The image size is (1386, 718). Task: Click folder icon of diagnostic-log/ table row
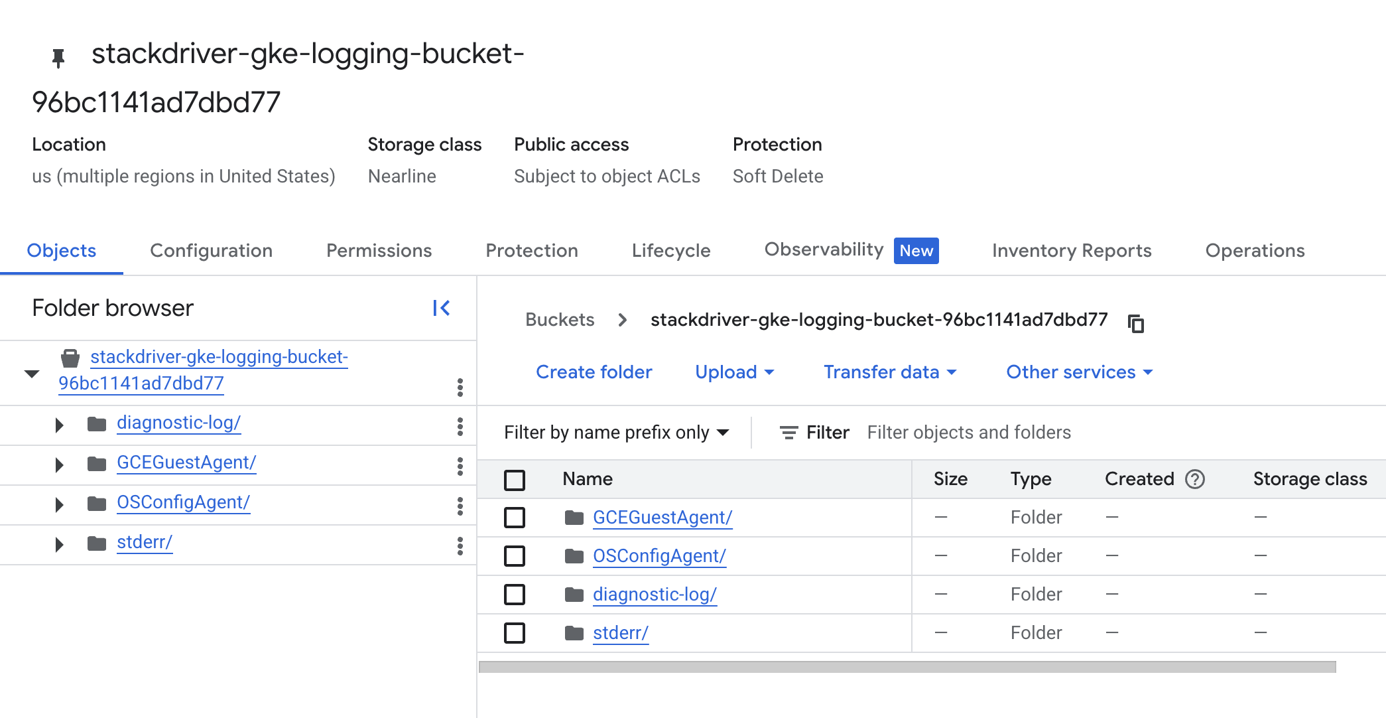click(574, 595)
